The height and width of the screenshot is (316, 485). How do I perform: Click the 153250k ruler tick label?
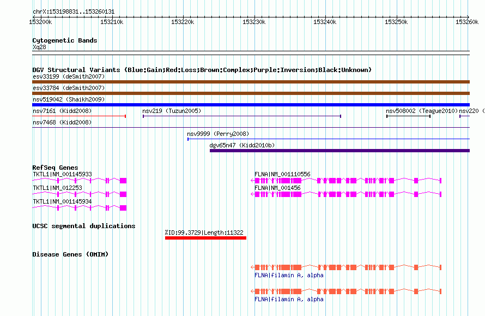(396, 22)
